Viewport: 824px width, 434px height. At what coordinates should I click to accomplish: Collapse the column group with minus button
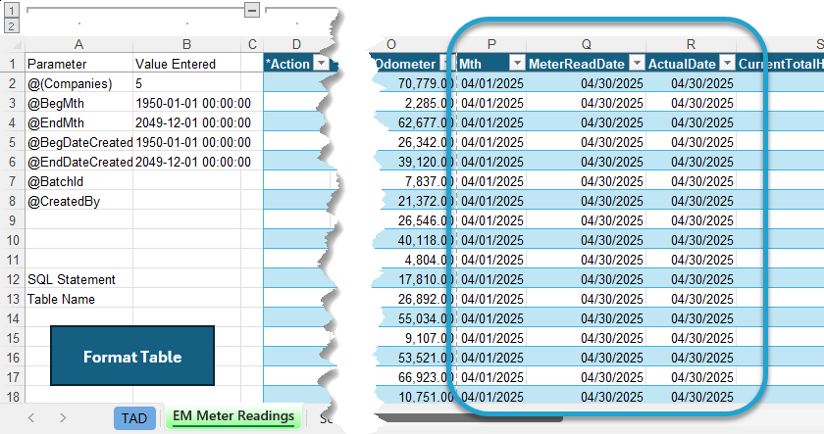[x=252, y=10]
